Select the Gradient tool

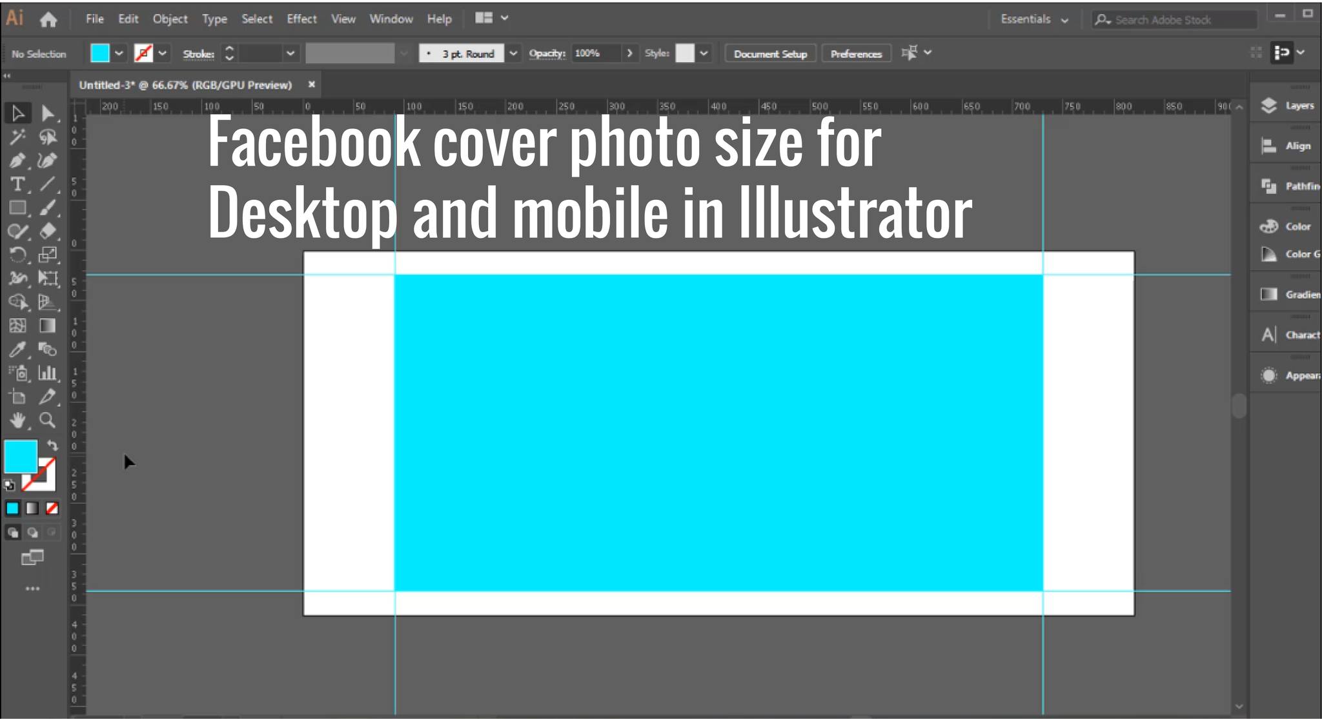(47, 326)
